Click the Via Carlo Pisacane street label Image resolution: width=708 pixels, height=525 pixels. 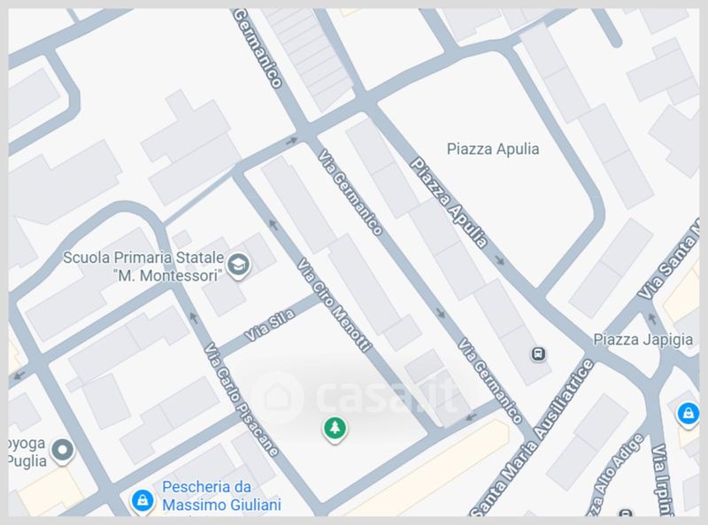(241, 399)
